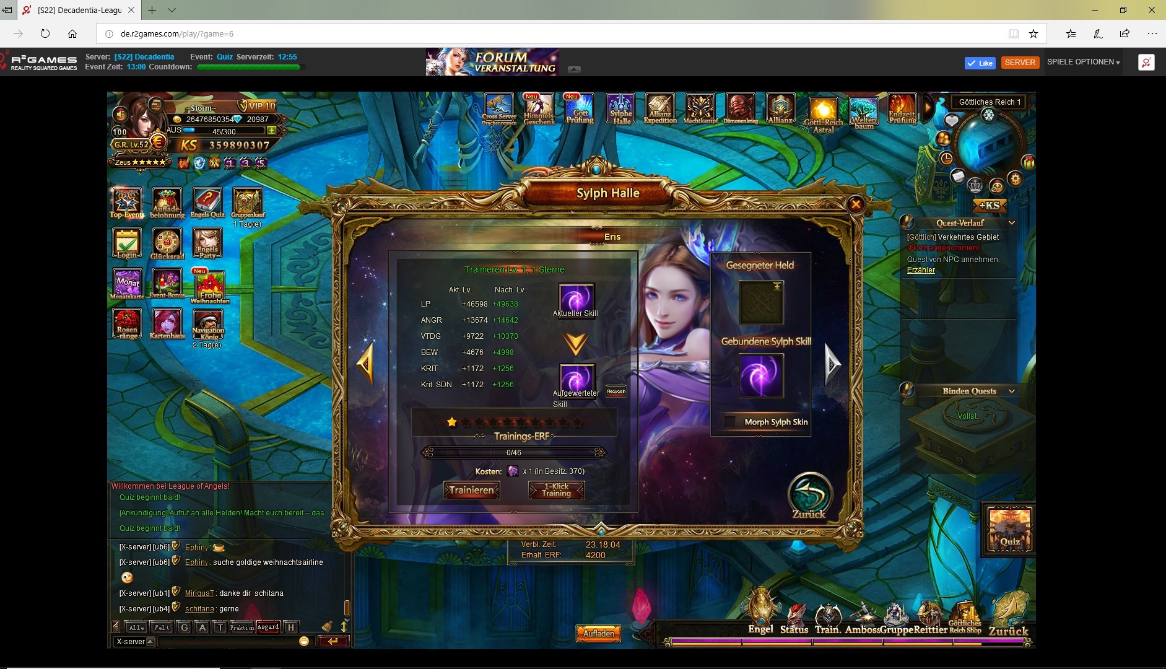Viewport: 1166px width, 669px height.
Task: Click the Trainings-ERF progress bar
Action: pyautogui.click(x=513, y=453)
